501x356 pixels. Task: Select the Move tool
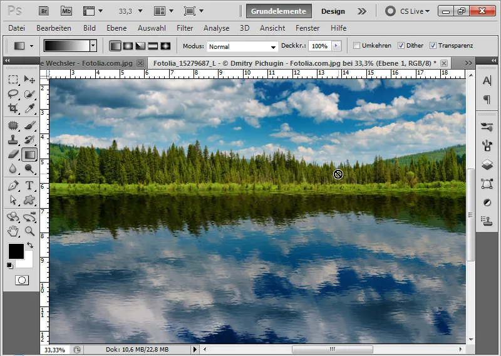(29, 79)
